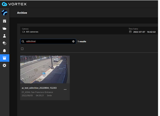
Task: Click into the sdArchive search field
Action: [x=47, y=41]
